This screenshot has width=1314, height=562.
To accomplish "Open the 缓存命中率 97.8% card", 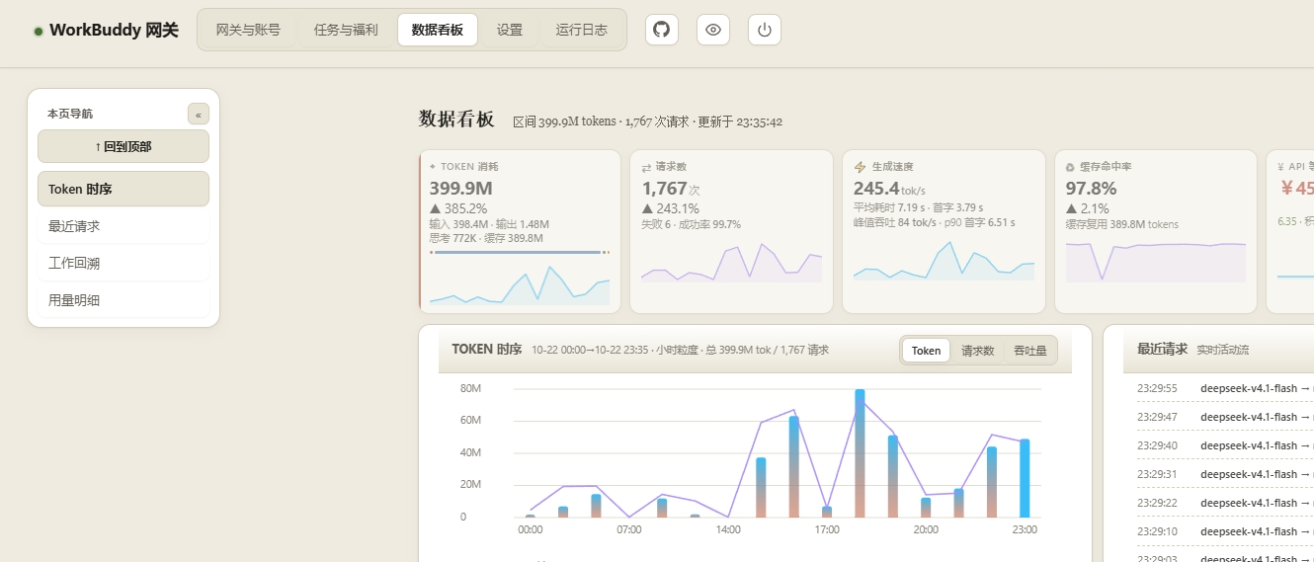I will (1156, 232).
